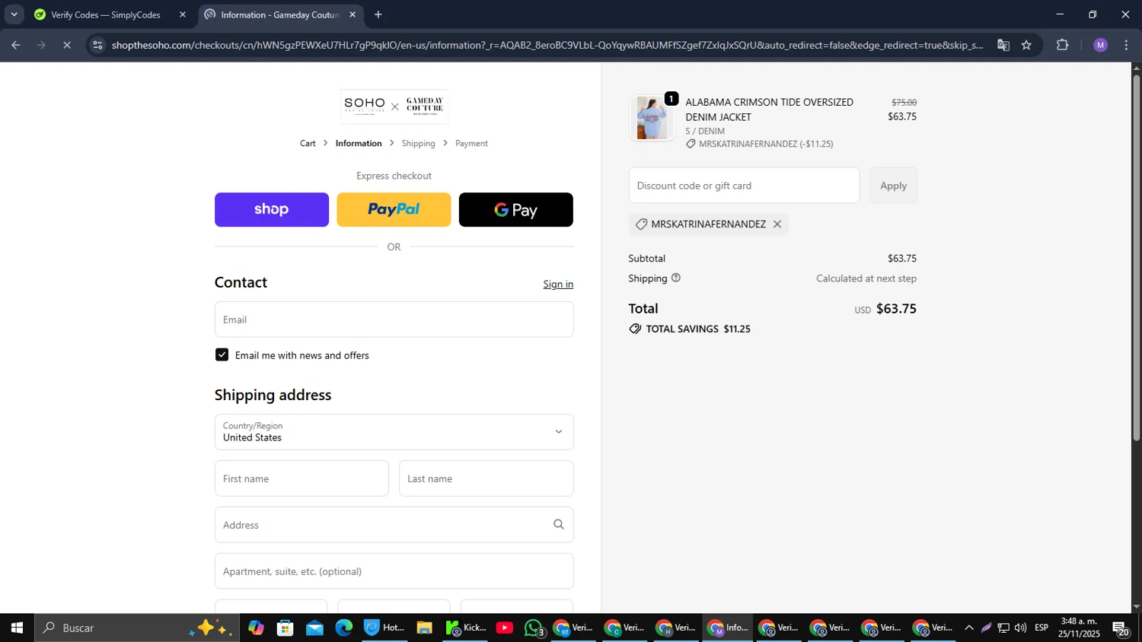Screen dimensions: 1142x642
Task: Go back to the previous page
Action: (15, 45)
